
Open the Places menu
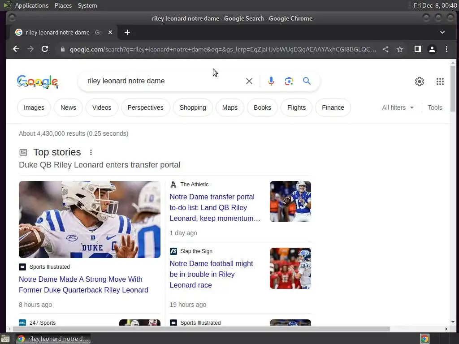pos(63,5)
